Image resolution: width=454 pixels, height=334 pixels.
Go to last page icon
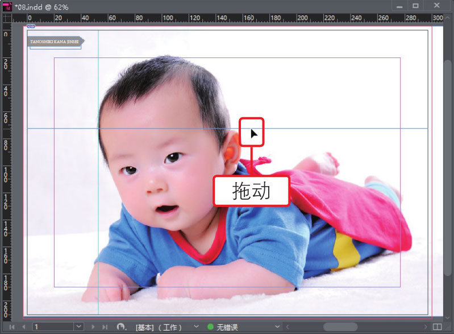click(x=105, y=327)
